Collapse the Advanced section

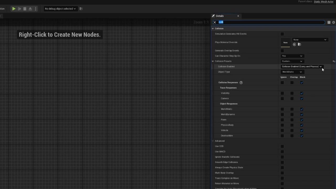[213, 141]
